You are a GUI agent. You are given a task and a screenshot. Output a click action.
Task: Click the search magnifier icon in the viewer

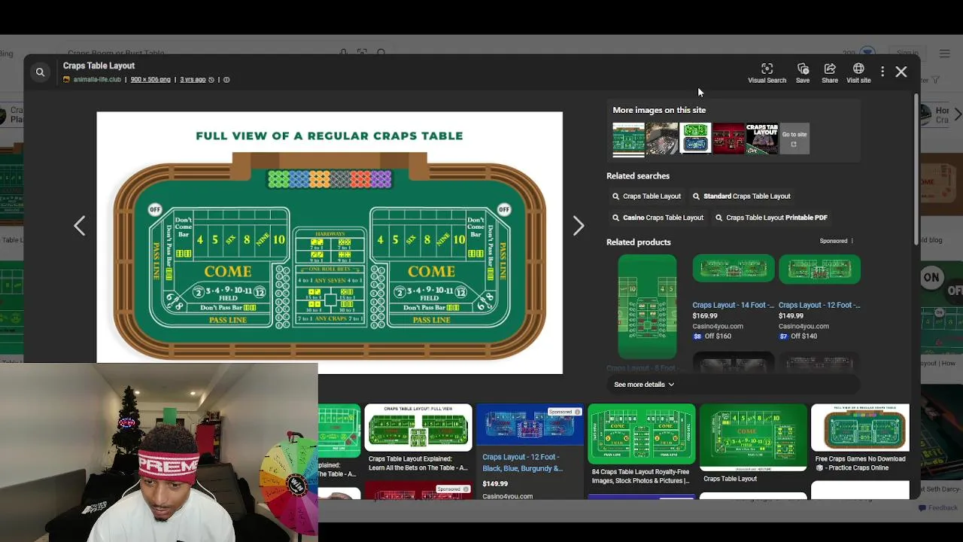tap(40, 72)
